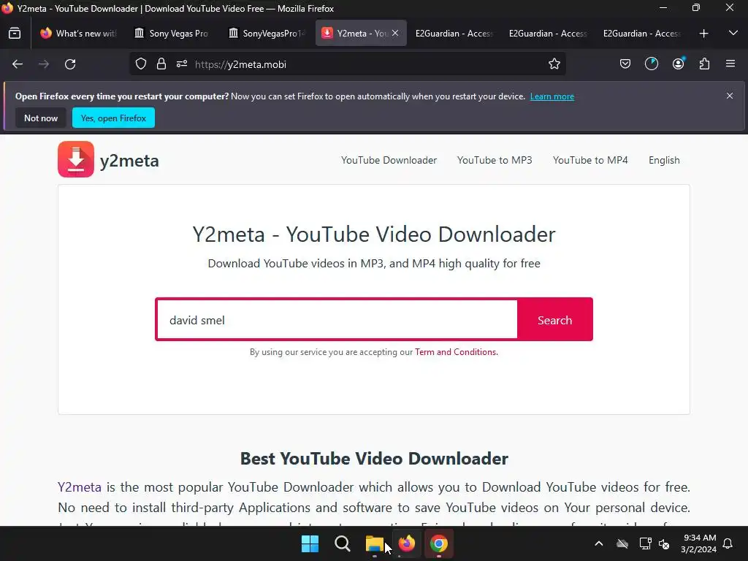Open File Explorer from taskbar
Image resolution: width=748 pixels, height=561 pixels.
pos(375,543)
